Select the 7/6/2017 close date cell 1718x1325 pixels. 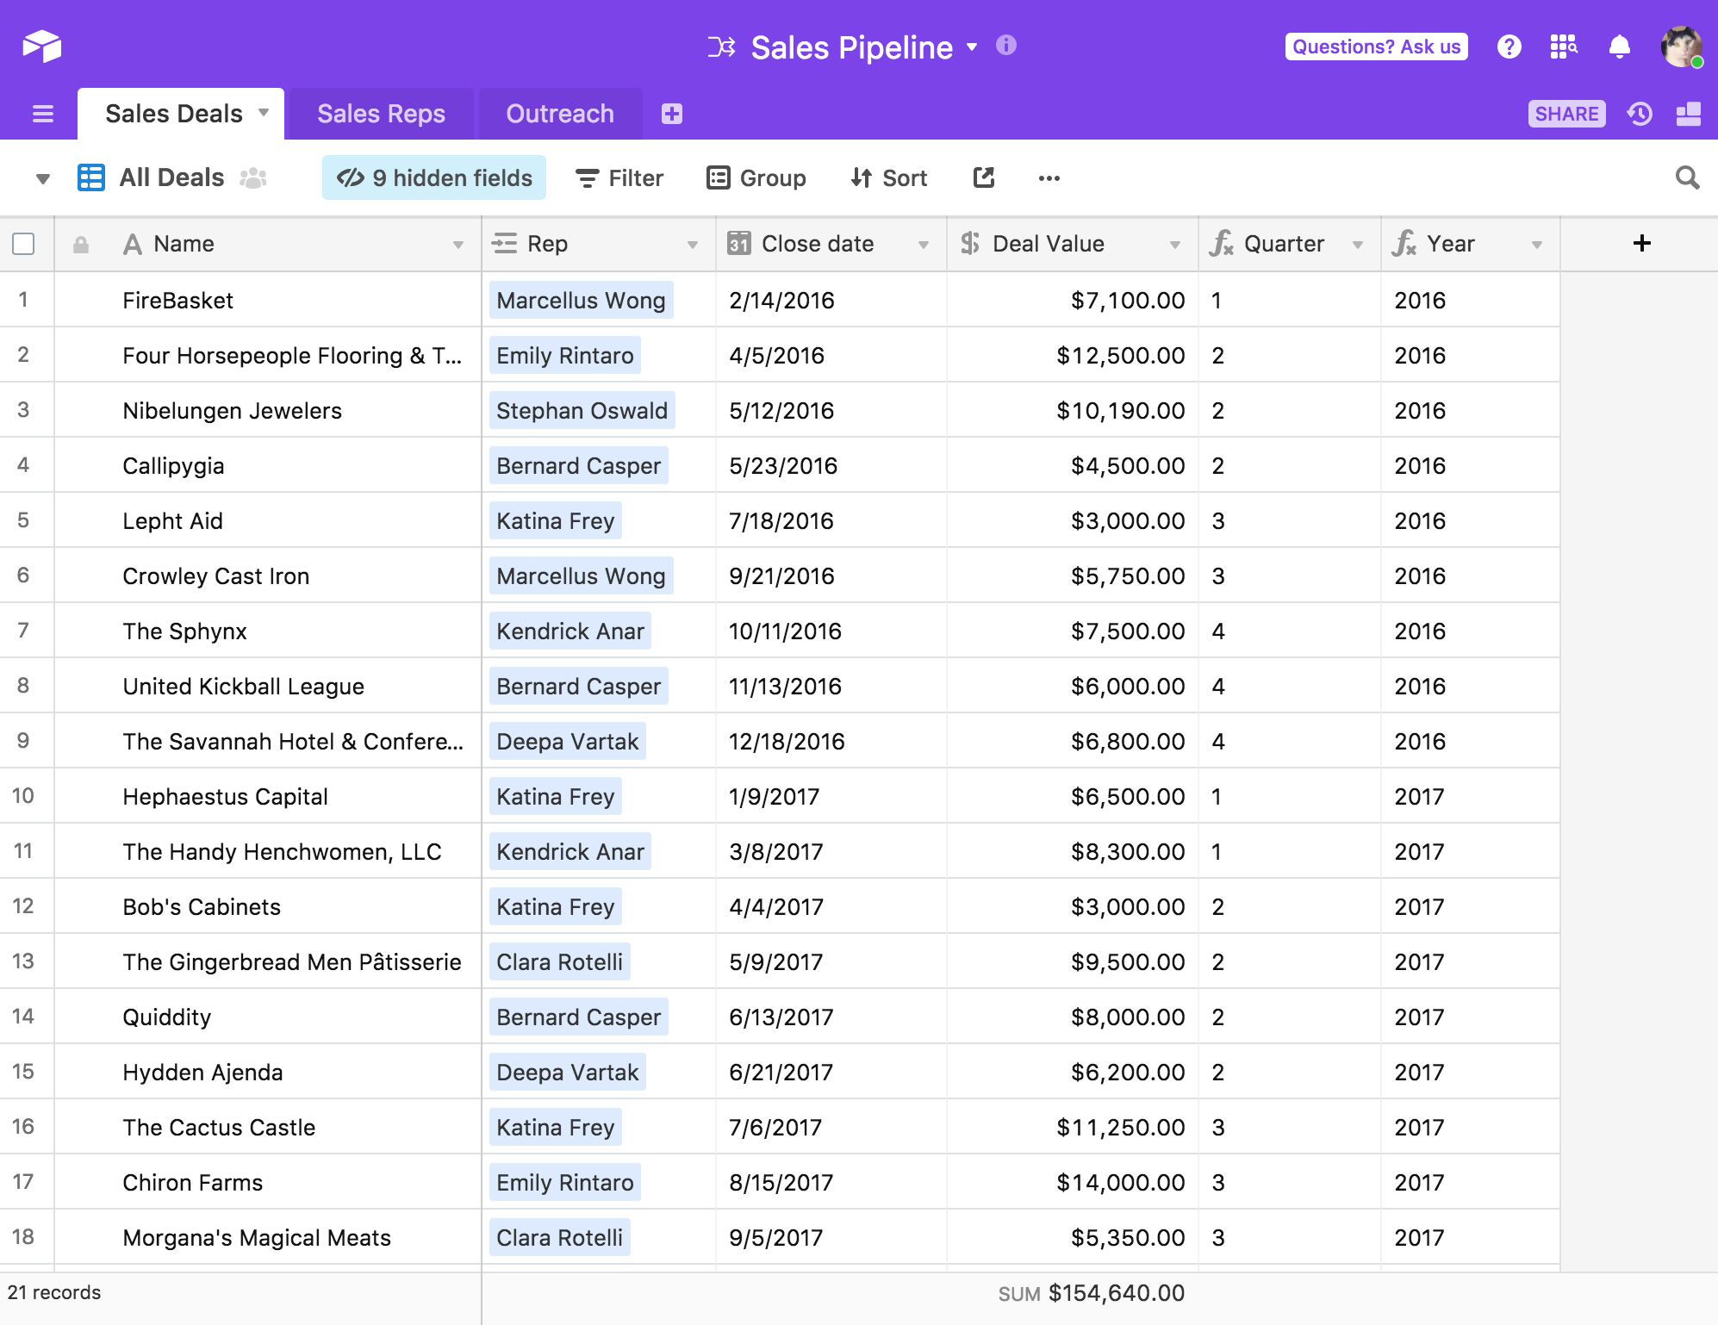click(x=831, y=1127)
